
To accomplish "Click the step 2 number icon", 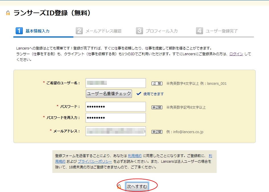I will pos(79,31).
